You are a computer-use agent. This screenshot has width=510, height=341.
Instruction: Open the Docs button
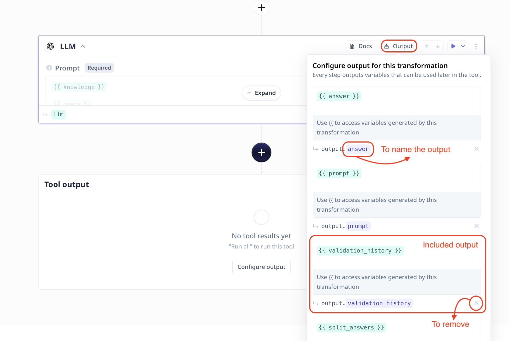pos(361,46)
